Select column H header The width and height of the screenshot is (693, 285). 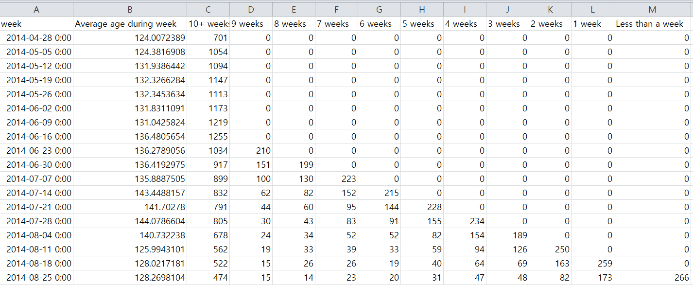[422, 9]
